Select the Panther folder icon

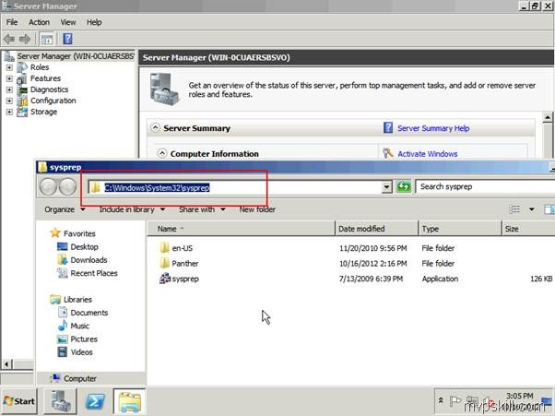click(x=165, y=263)
